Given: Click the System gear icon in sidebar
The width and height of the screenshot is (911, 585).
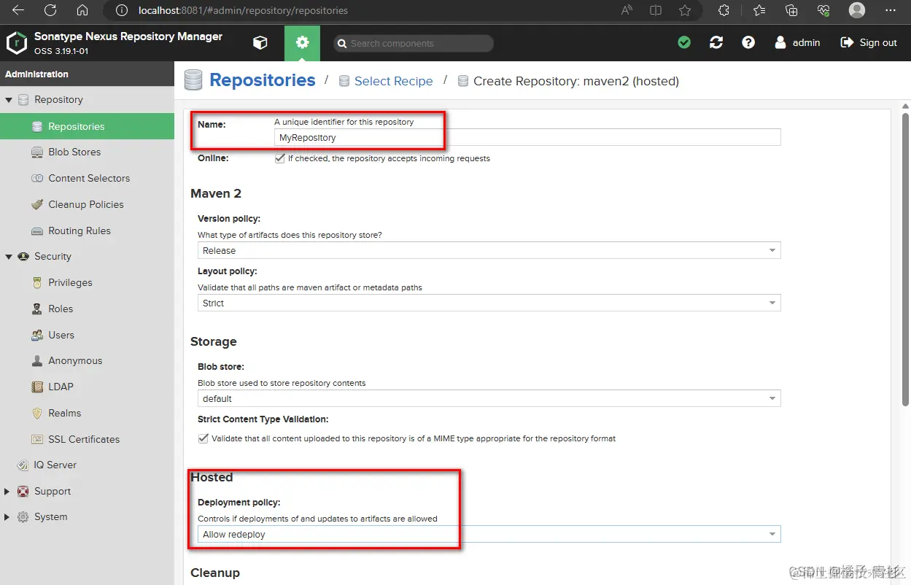Looking at the screenshot, I should click(x=23, y=517).
